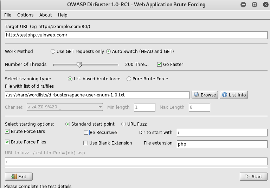The height and width of the screenshot is (188, 270).
Task: Click the 'Please complete the test details' status text
Action: click(x=38, y=186)
